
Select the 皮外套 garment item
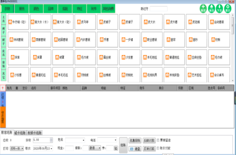point(174,22)
